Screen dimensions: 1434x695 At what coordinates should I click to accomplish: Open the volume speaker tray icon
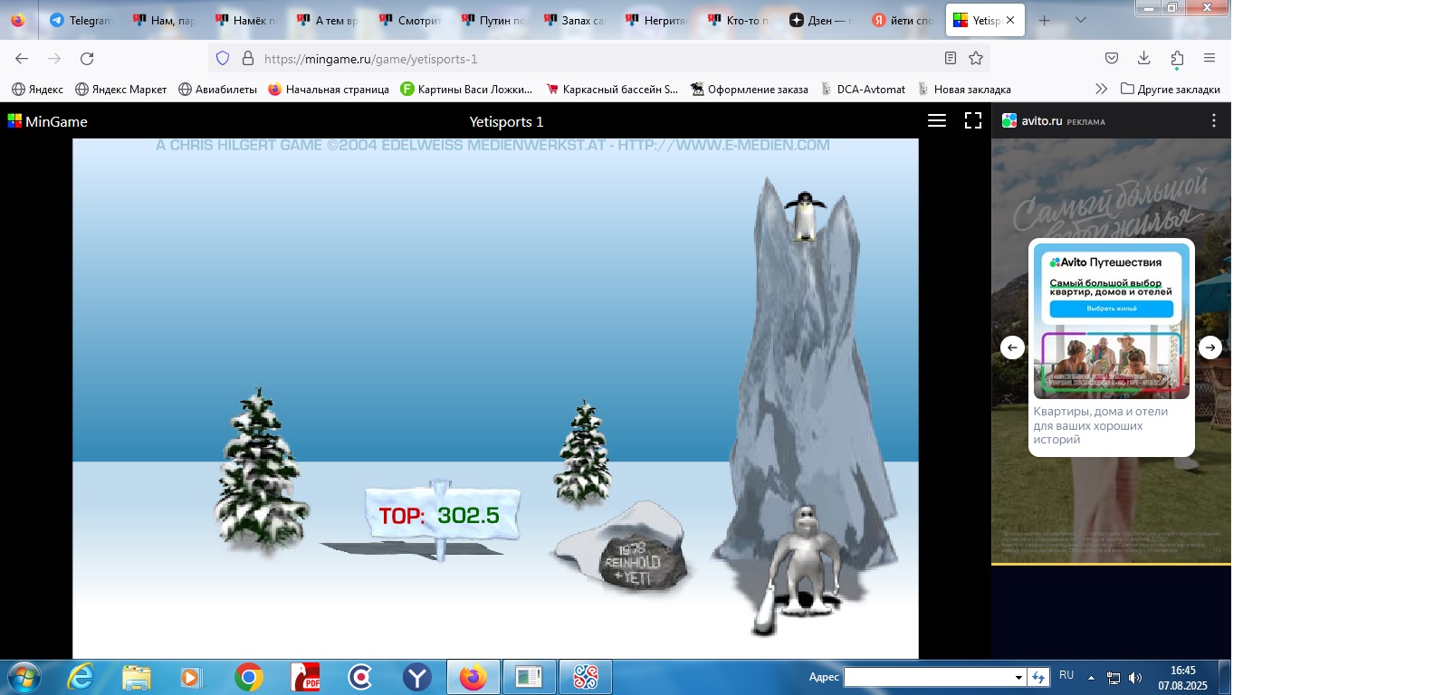click(x=1135, y=678)
